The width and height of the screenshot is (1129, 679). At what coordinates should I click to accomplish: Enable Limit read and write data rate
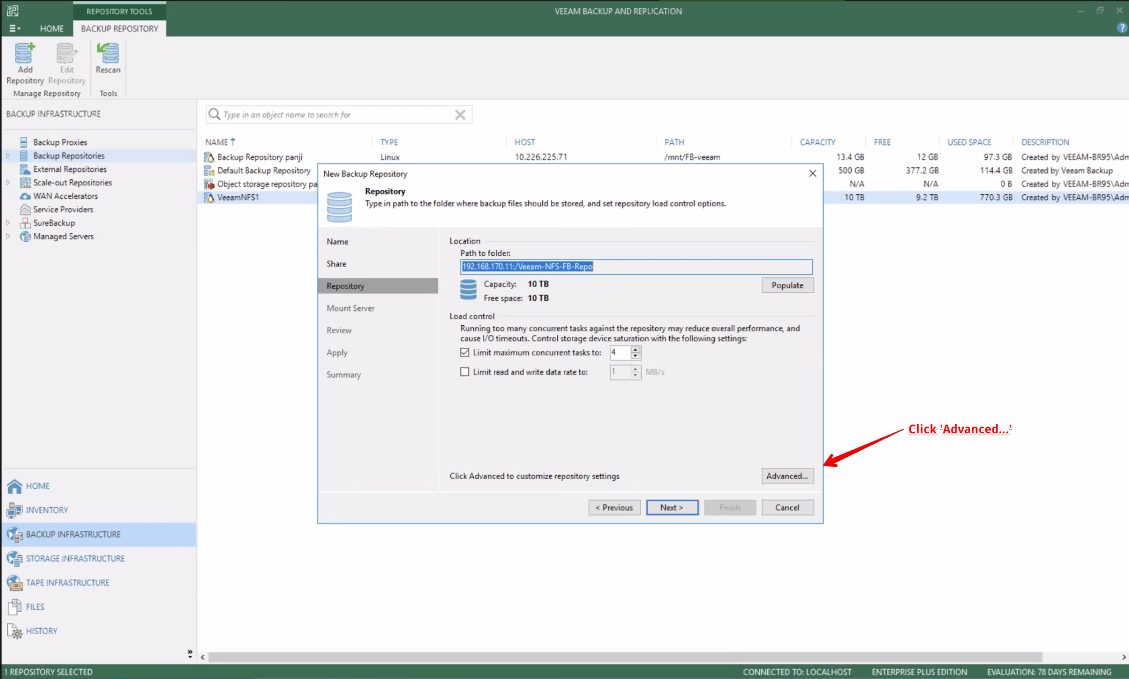coord(465,372)
